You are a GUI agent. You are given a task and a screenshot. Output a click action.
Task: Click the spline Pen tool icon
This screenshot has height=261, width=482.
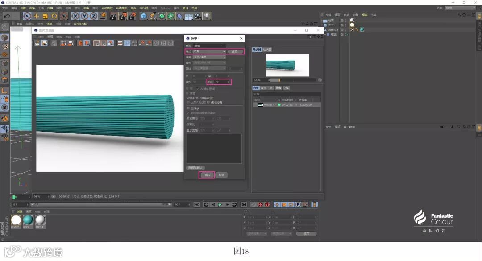(x=153, y=16)
